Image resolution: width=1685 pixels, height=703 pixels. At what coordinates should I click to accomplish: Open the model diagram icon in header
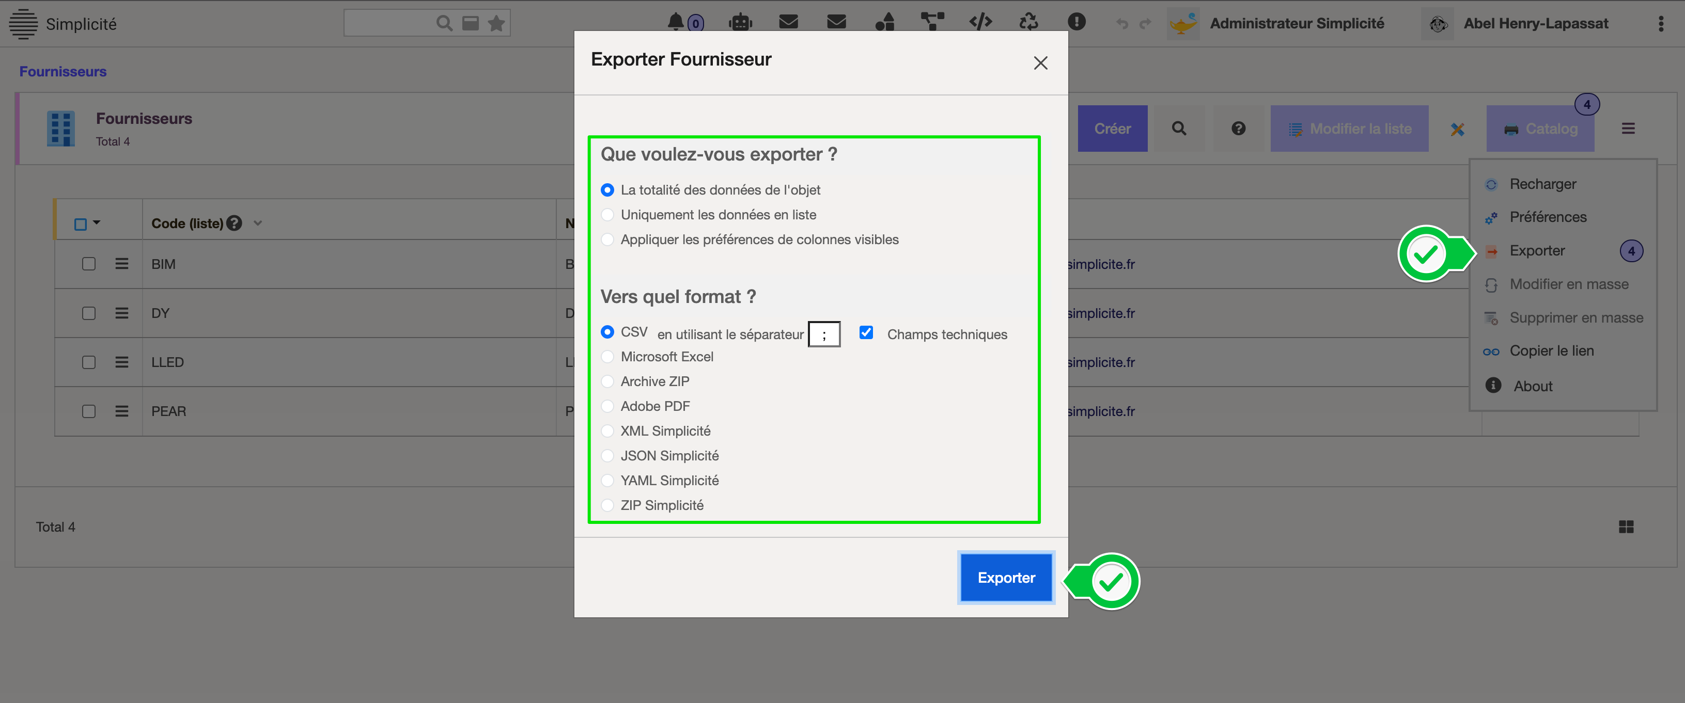tap(932, 22)
